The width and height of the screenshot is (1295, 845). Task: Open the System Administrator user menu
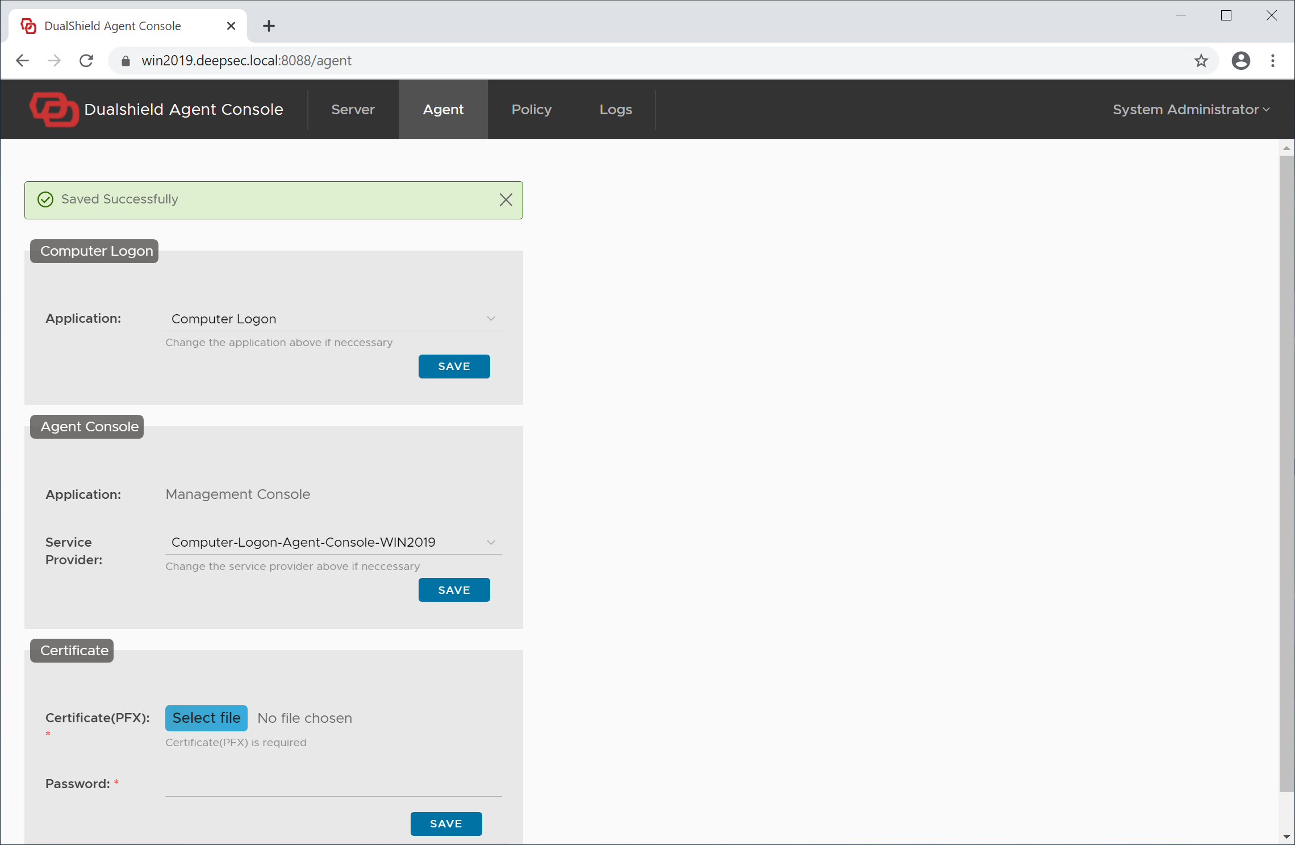pyautogui.click(x=1190, y=109)
